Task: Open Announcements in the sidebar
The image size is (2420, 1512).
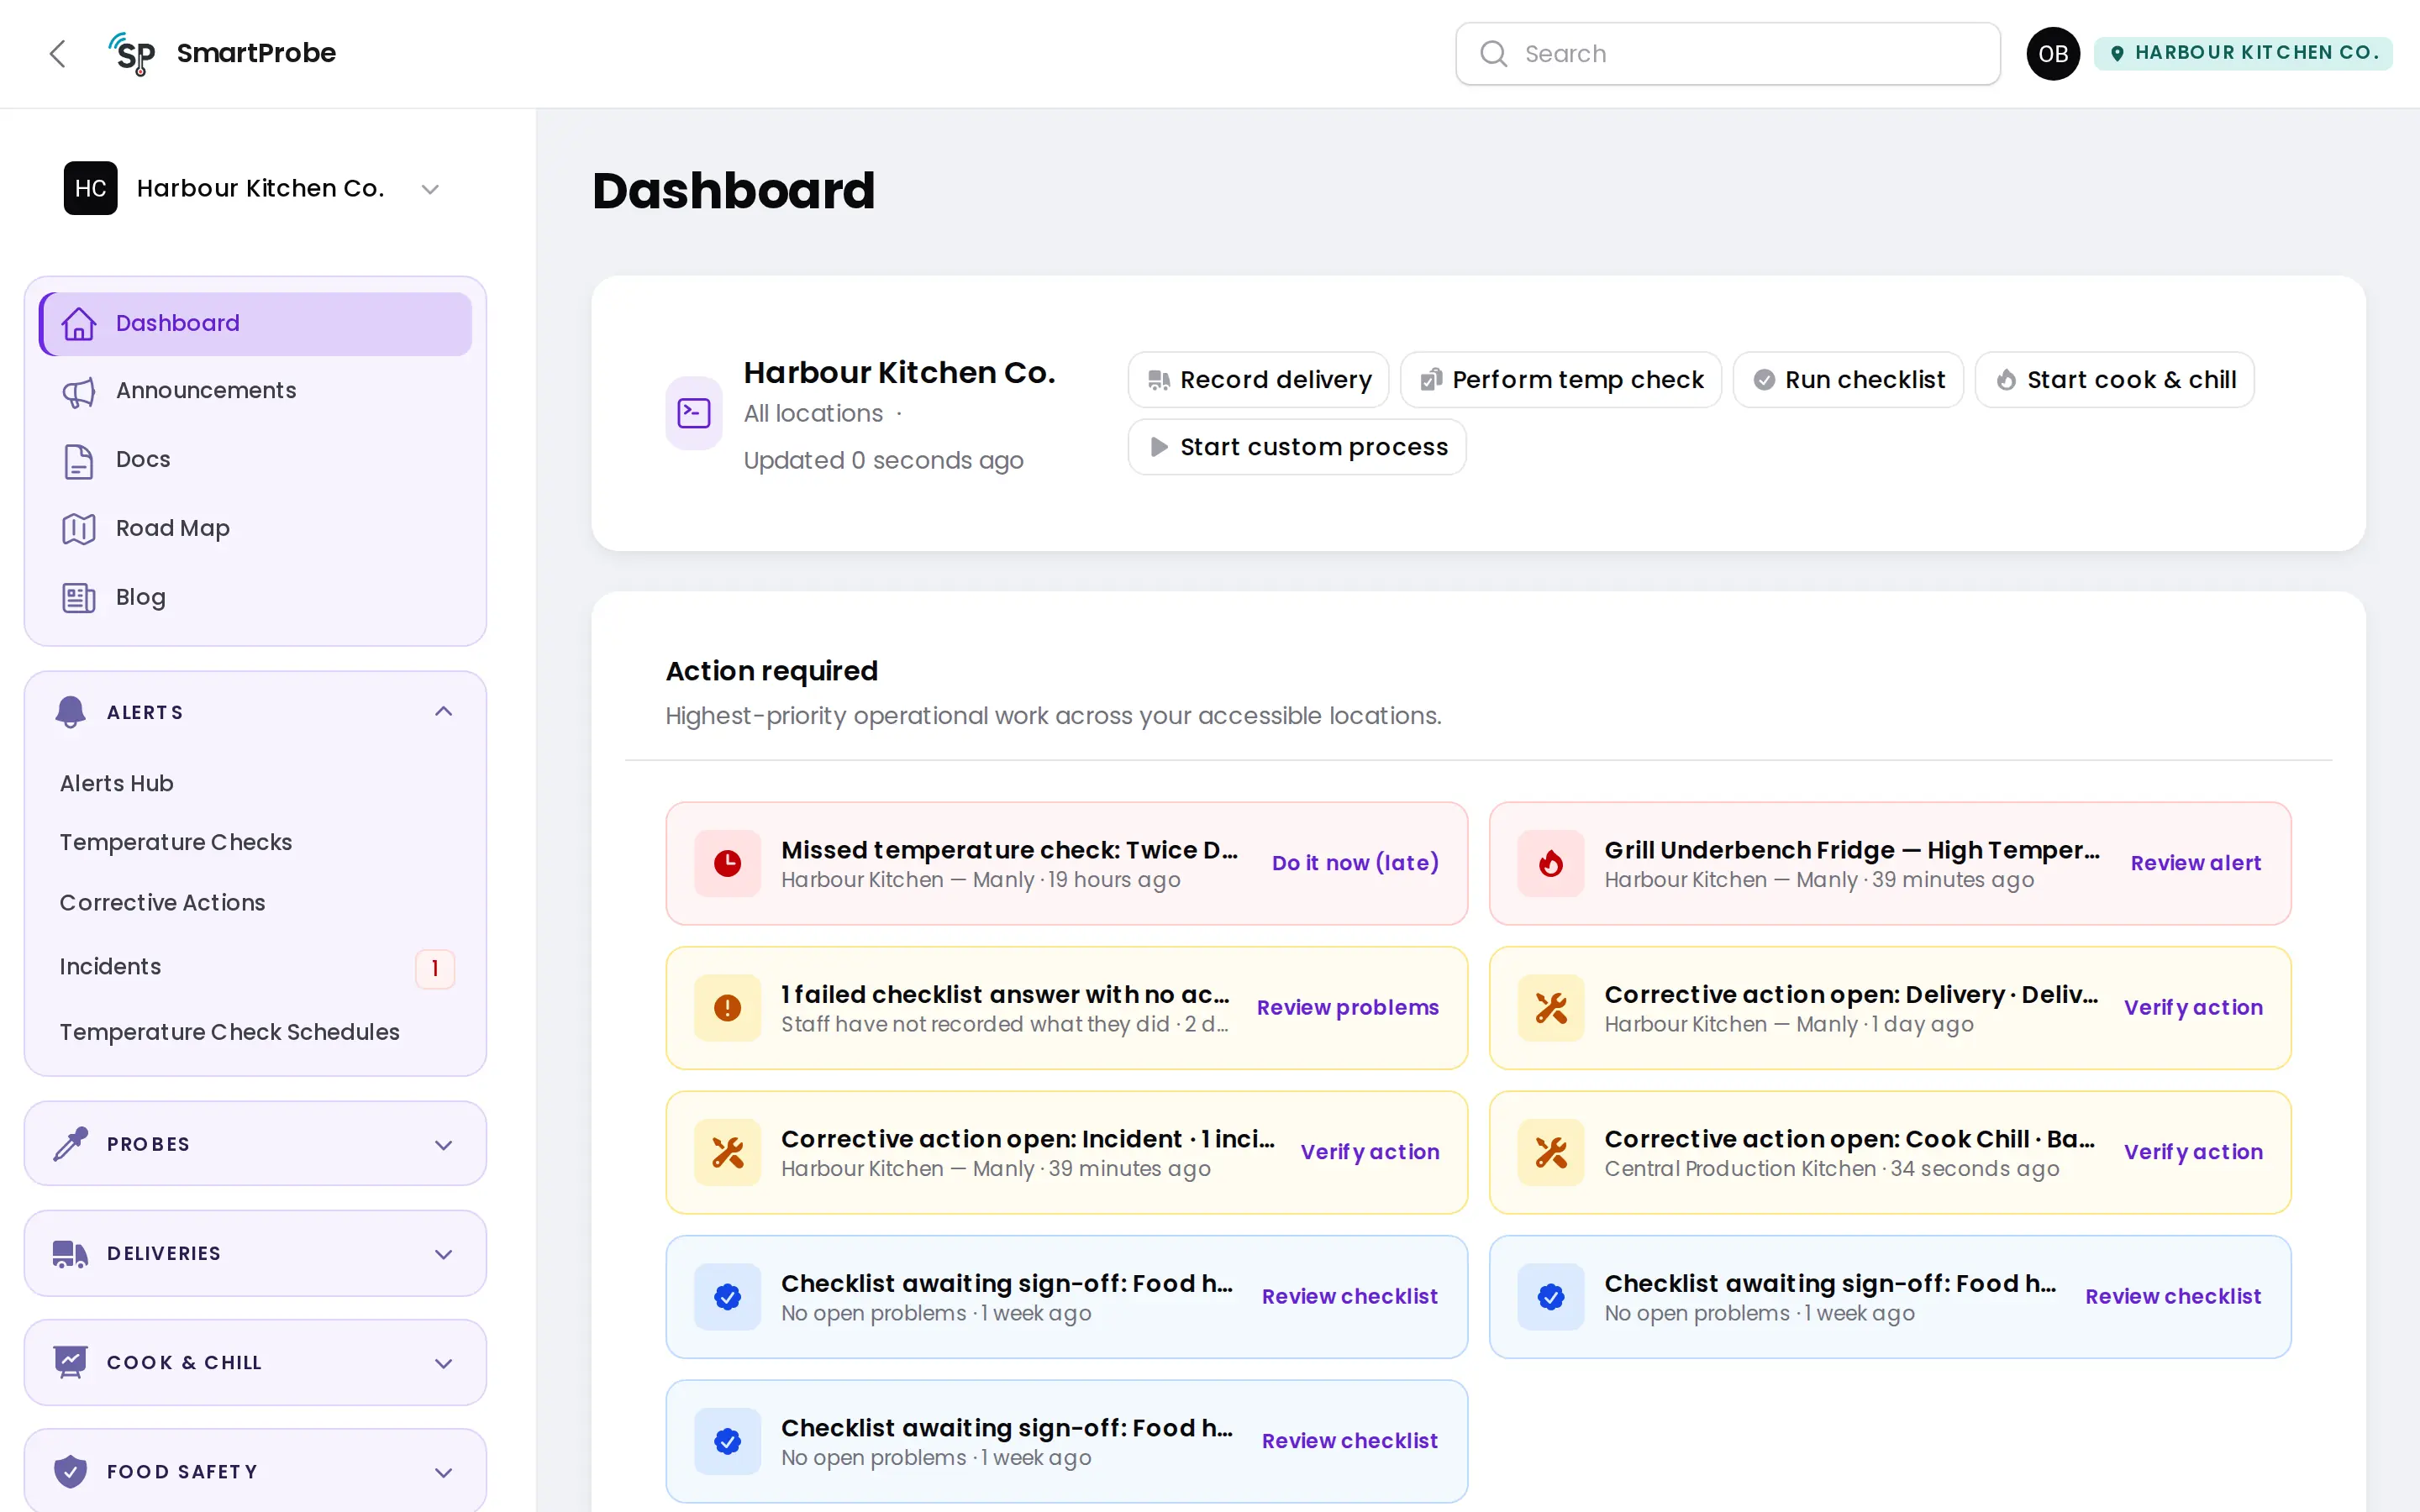Action: click(x=255, y=391)
